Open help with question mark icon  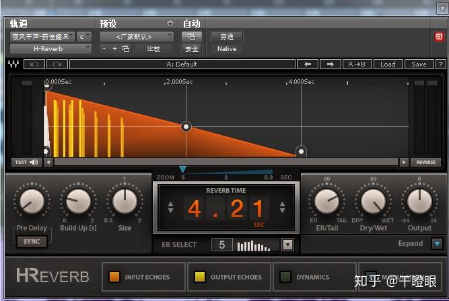pos(440,64)
